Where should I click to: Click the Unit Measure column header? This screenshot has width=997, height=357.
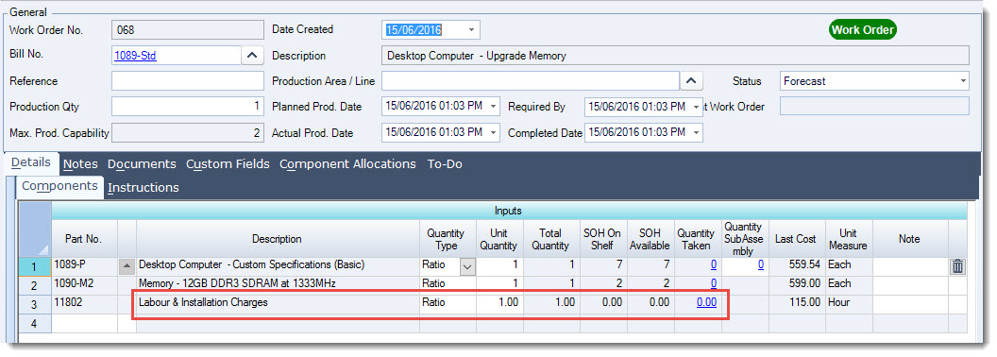[x=848, y=239]
